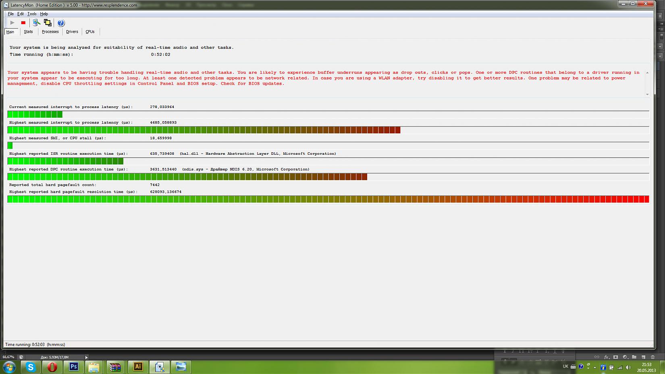Click the Photoshop link layers icon
Screen dimensions: 665x374
pyautogui.click(x=596, y=357)
